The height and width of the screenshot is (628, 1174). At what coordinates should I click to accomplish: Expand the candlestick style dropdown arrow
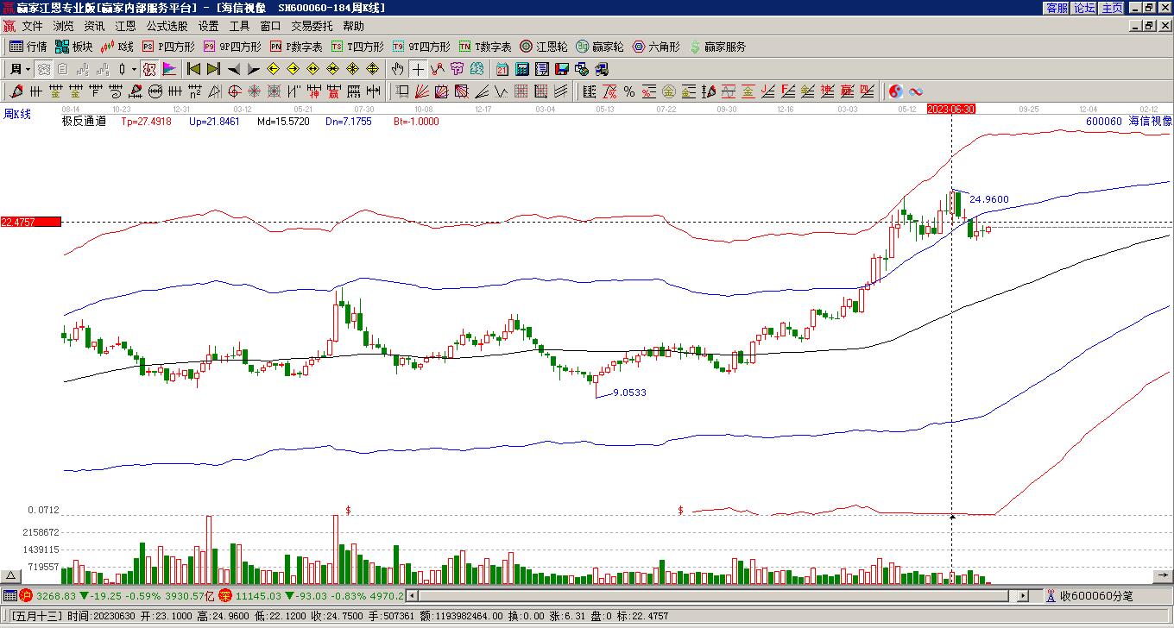pyautogui.click(x=135, y=69)
